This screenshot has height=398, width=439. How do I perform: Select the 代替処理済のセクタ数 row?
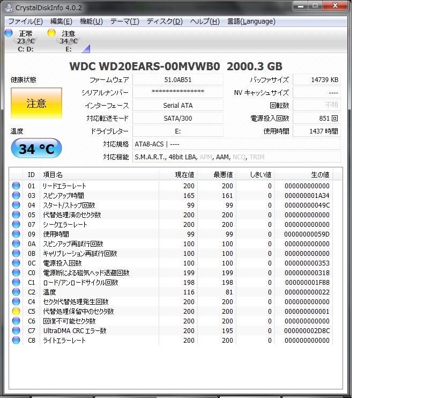[x=72, y=215]
